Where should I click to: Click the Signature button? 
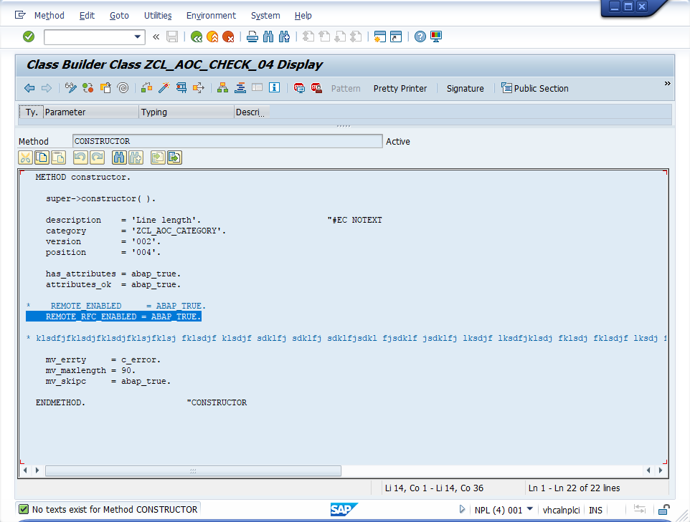pos(465,88)
